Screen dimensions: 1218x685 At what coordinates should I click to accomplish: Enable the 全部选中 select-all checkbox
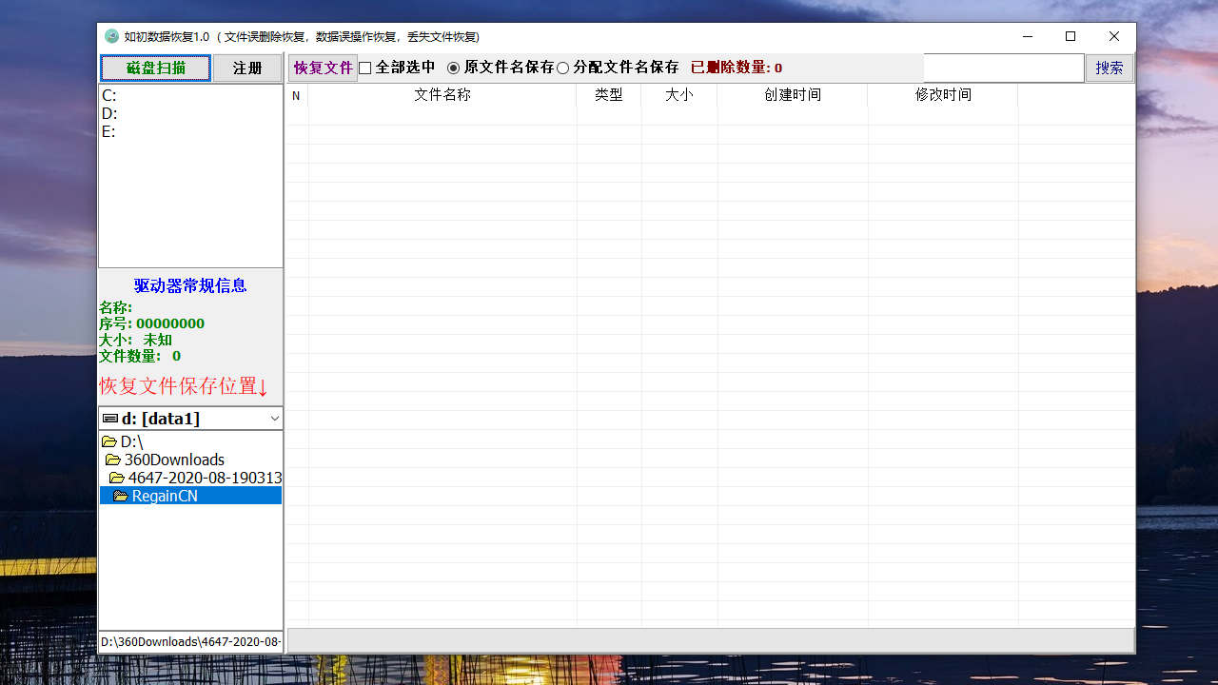click(x=364, y=68)
